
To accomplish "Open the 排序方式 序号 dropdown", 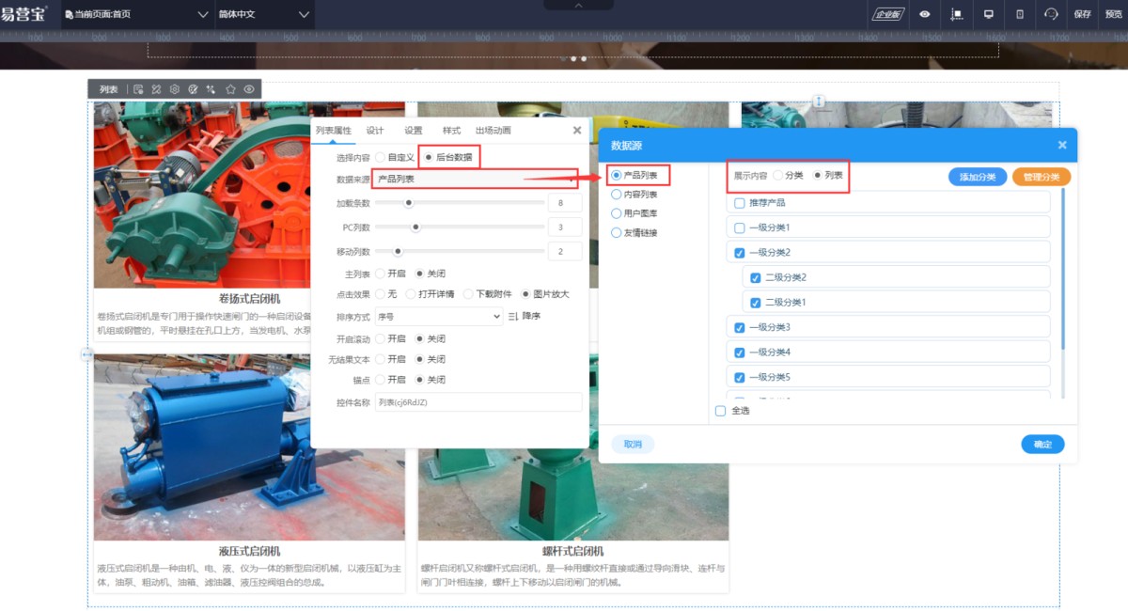I will [439, 317].
